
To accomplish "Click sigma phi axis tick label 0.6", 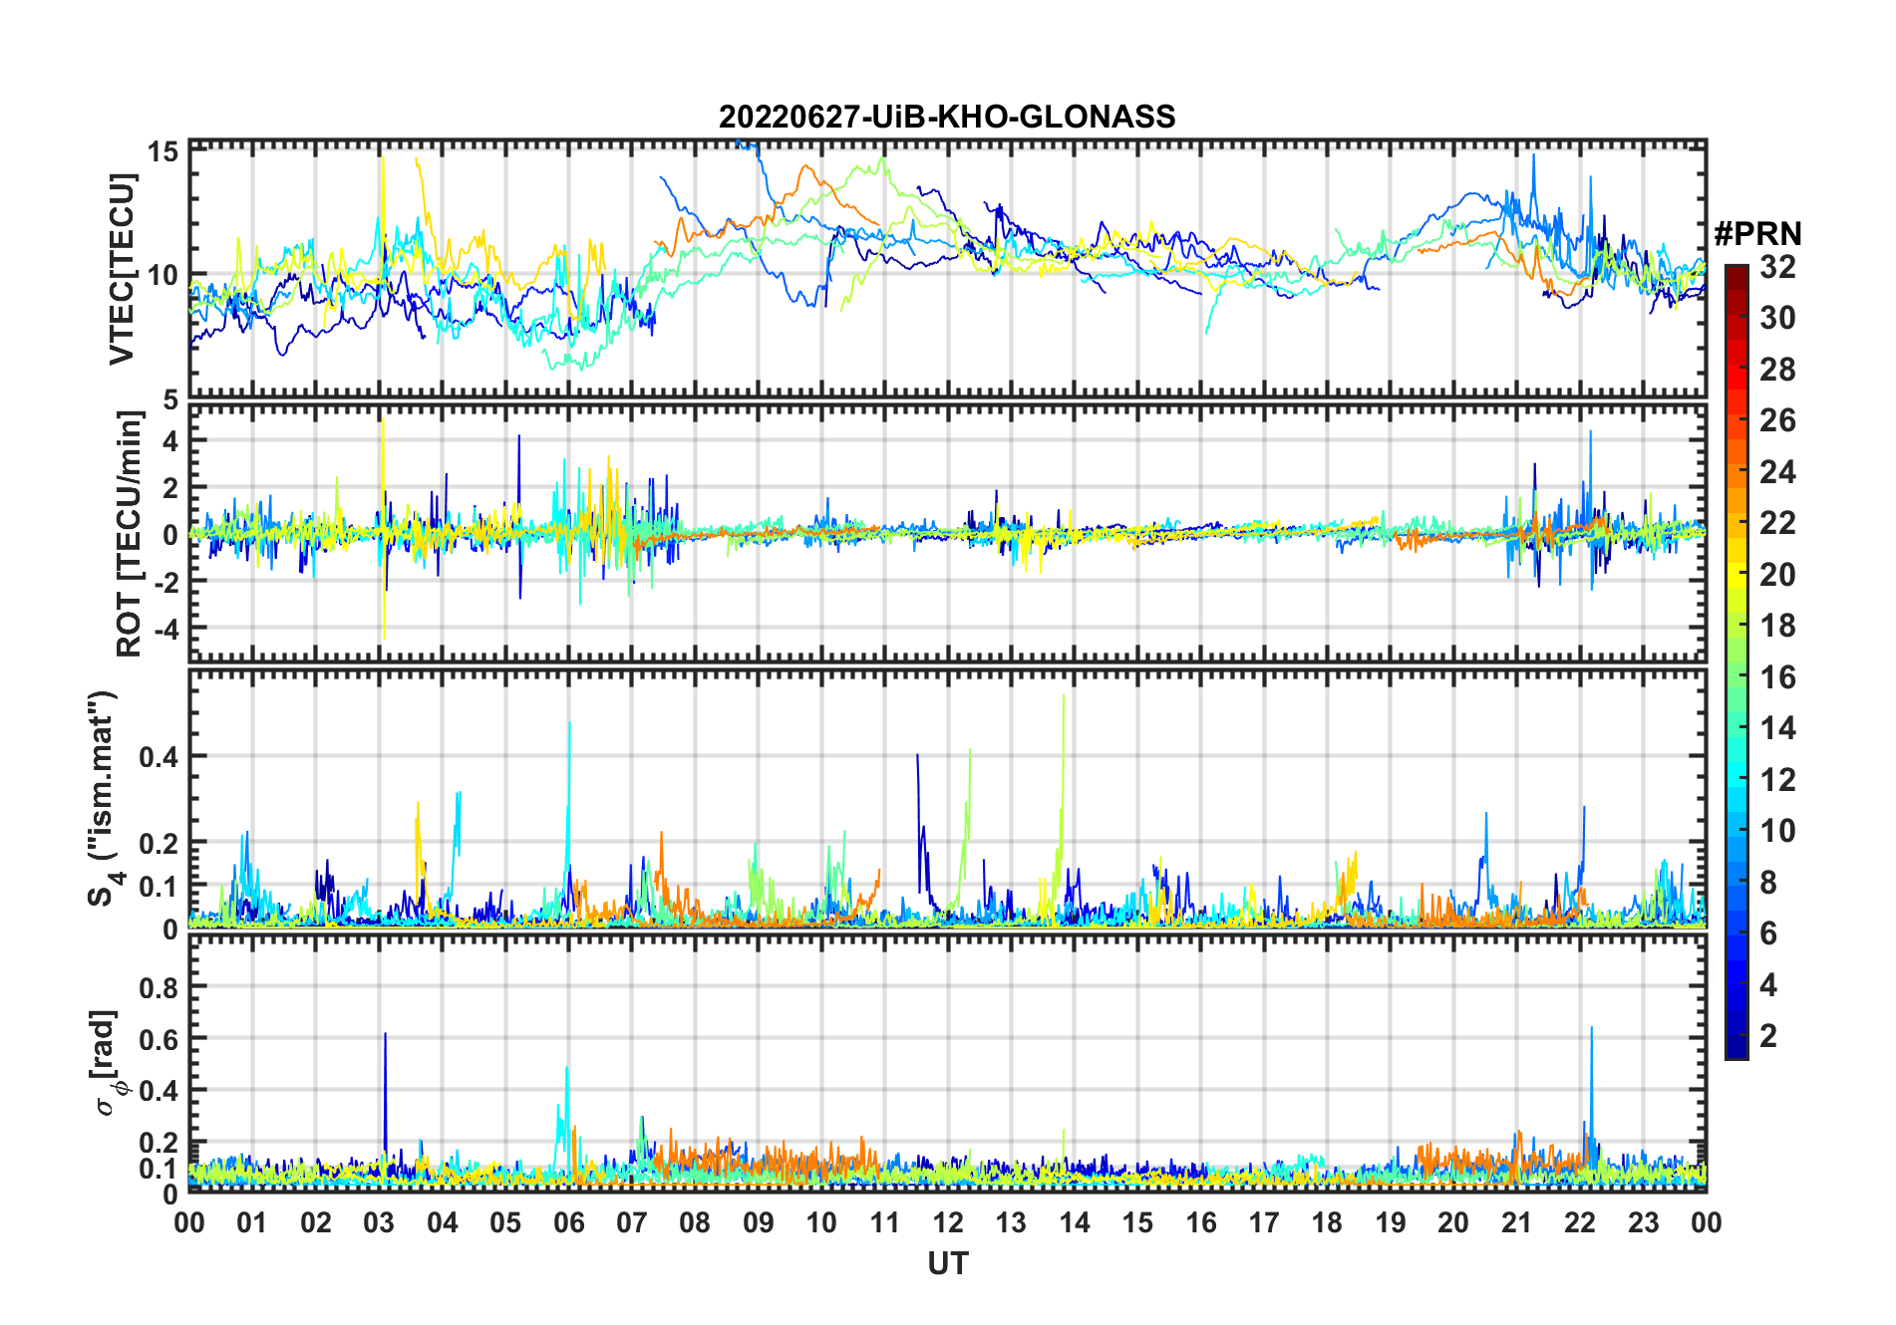I will point(159,1039).
